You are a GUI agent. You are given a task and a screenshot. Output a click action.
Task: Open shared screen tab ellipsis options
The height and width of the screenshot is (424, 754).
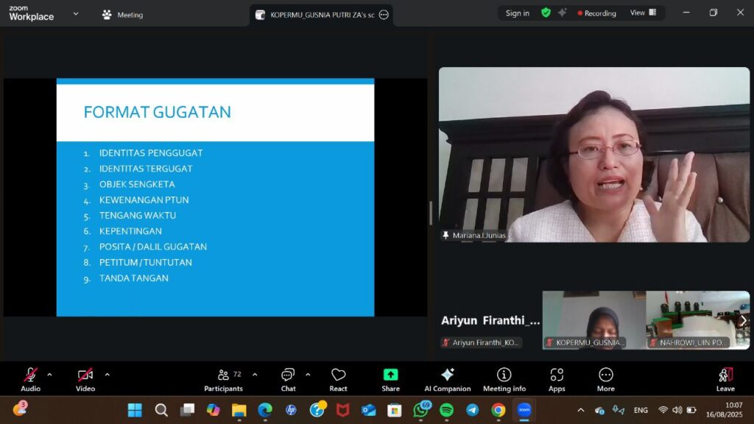(384, 15)
